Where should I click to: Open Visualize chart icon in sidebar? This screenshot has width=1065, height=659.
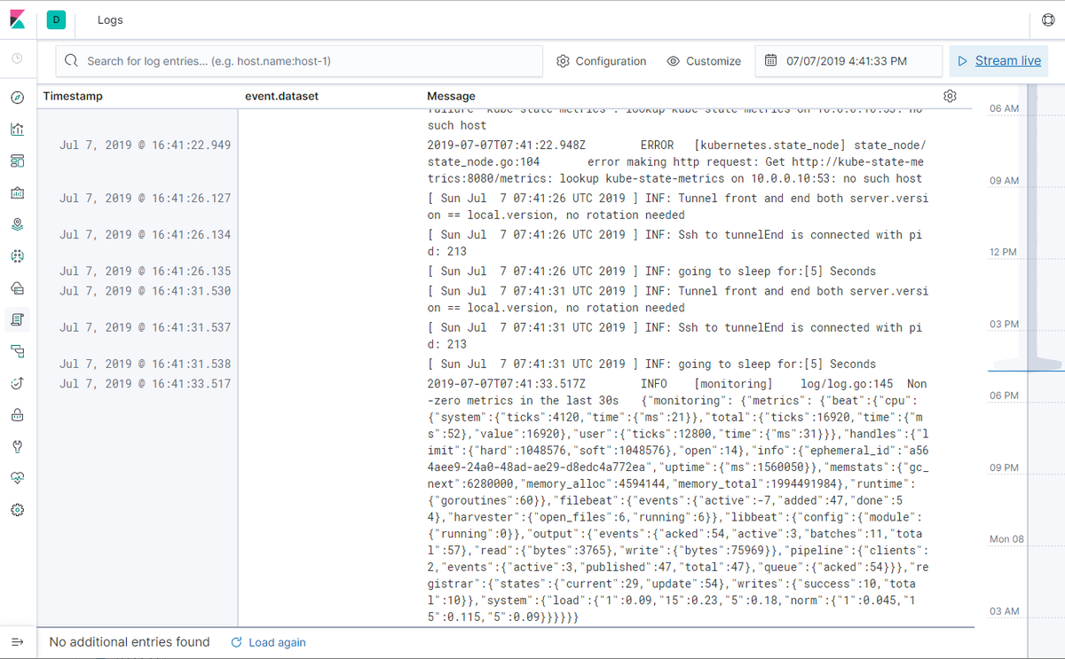(18, 129)
